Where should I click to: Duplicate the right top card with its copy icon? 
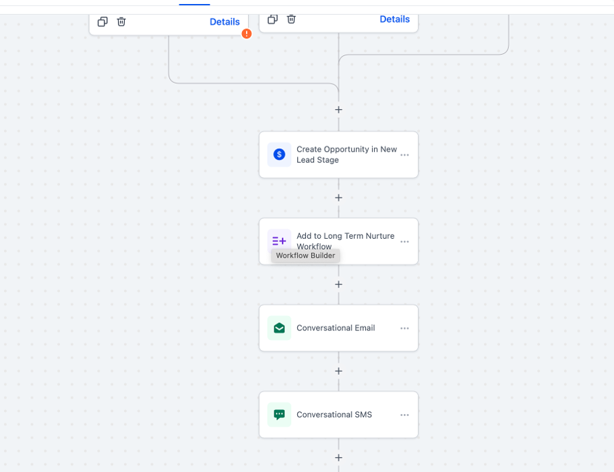point(272,19)
